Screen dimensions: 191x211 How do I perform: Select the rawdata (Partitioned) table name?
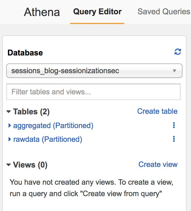coord(48,139)
